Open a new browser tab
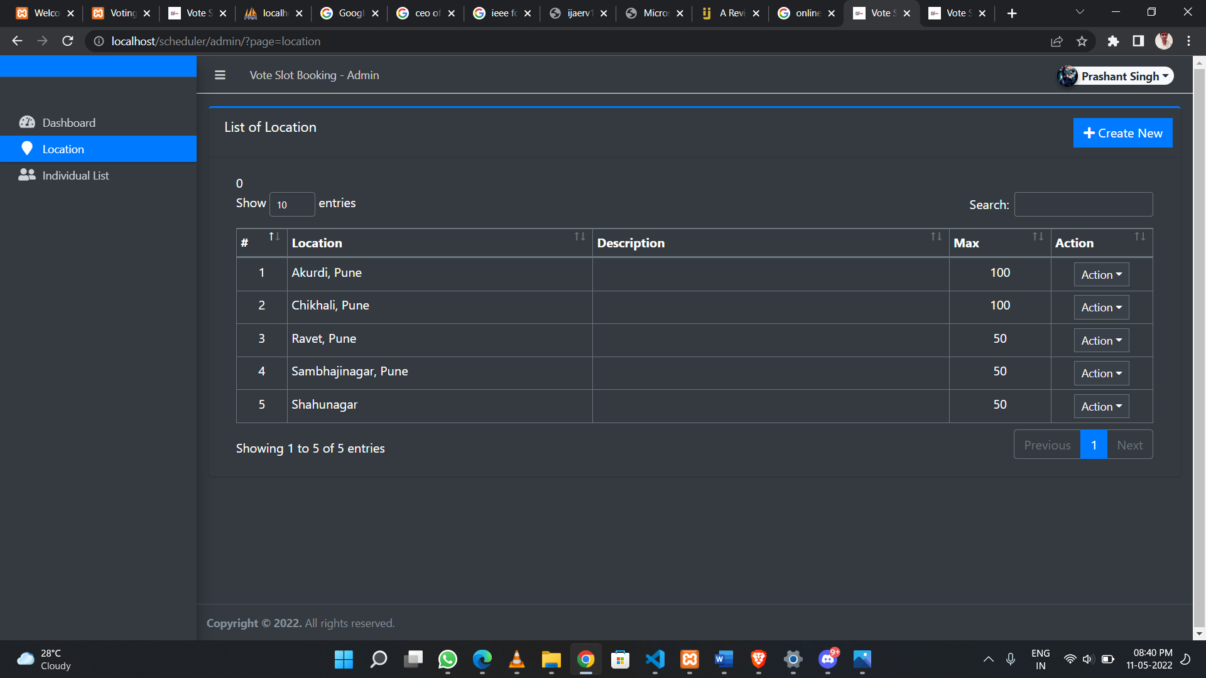 coord(1012,13)
